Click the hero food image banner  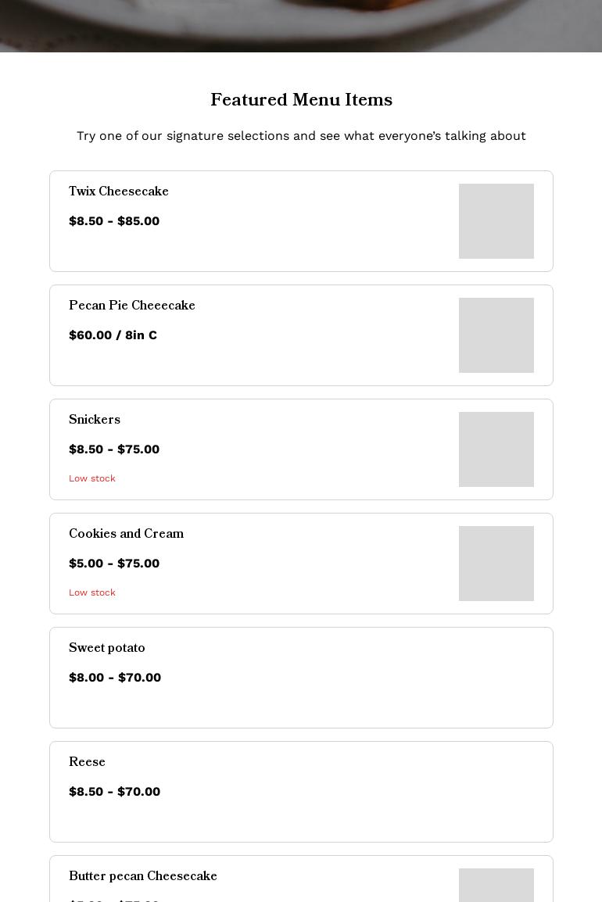(301, 25)
